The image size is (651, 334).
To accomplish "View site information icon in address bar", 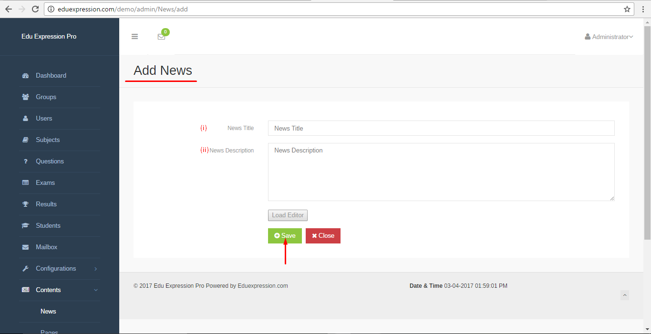I will point(51,9).
